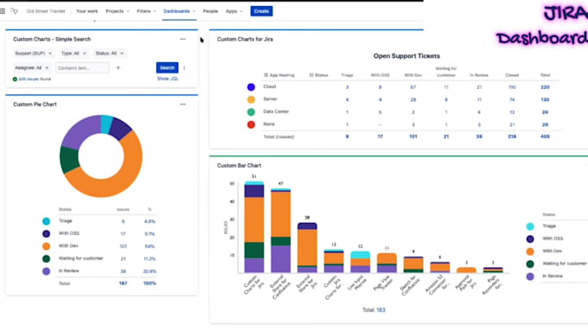Open the Filters menu

click(x=146, y=11)
